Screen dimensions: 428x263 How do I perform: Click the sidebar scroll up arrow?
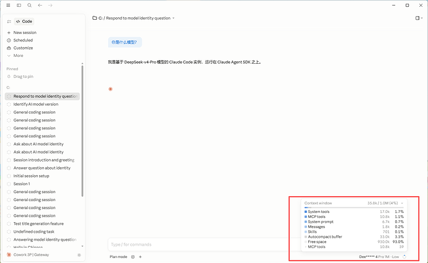click(82, 64)
